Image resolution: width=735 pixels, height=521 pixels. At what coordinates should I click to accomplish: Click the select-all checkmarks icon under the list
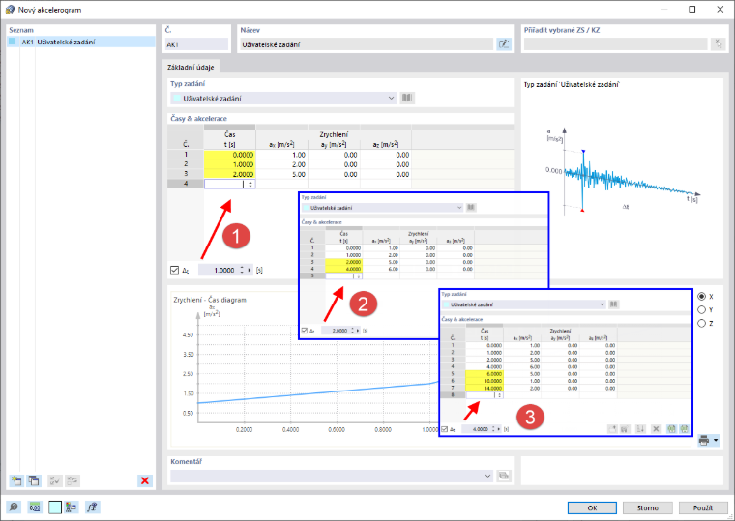pyautogui.click(x=55, y=480)
